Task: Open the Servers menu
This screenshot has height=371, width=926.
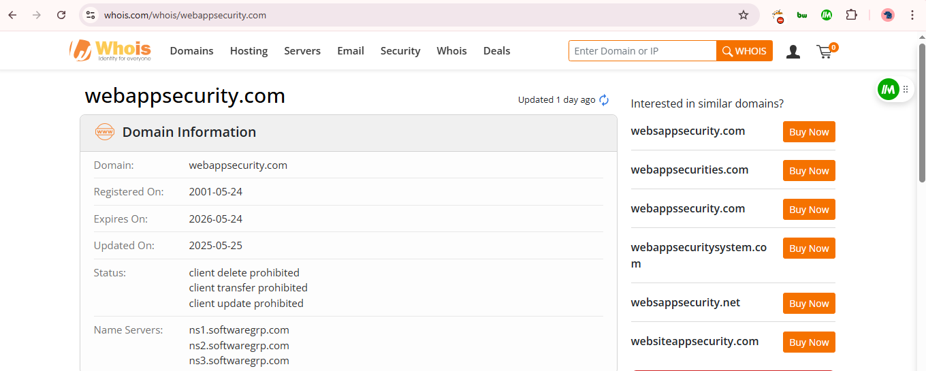Action: click(x=302, y=51)
